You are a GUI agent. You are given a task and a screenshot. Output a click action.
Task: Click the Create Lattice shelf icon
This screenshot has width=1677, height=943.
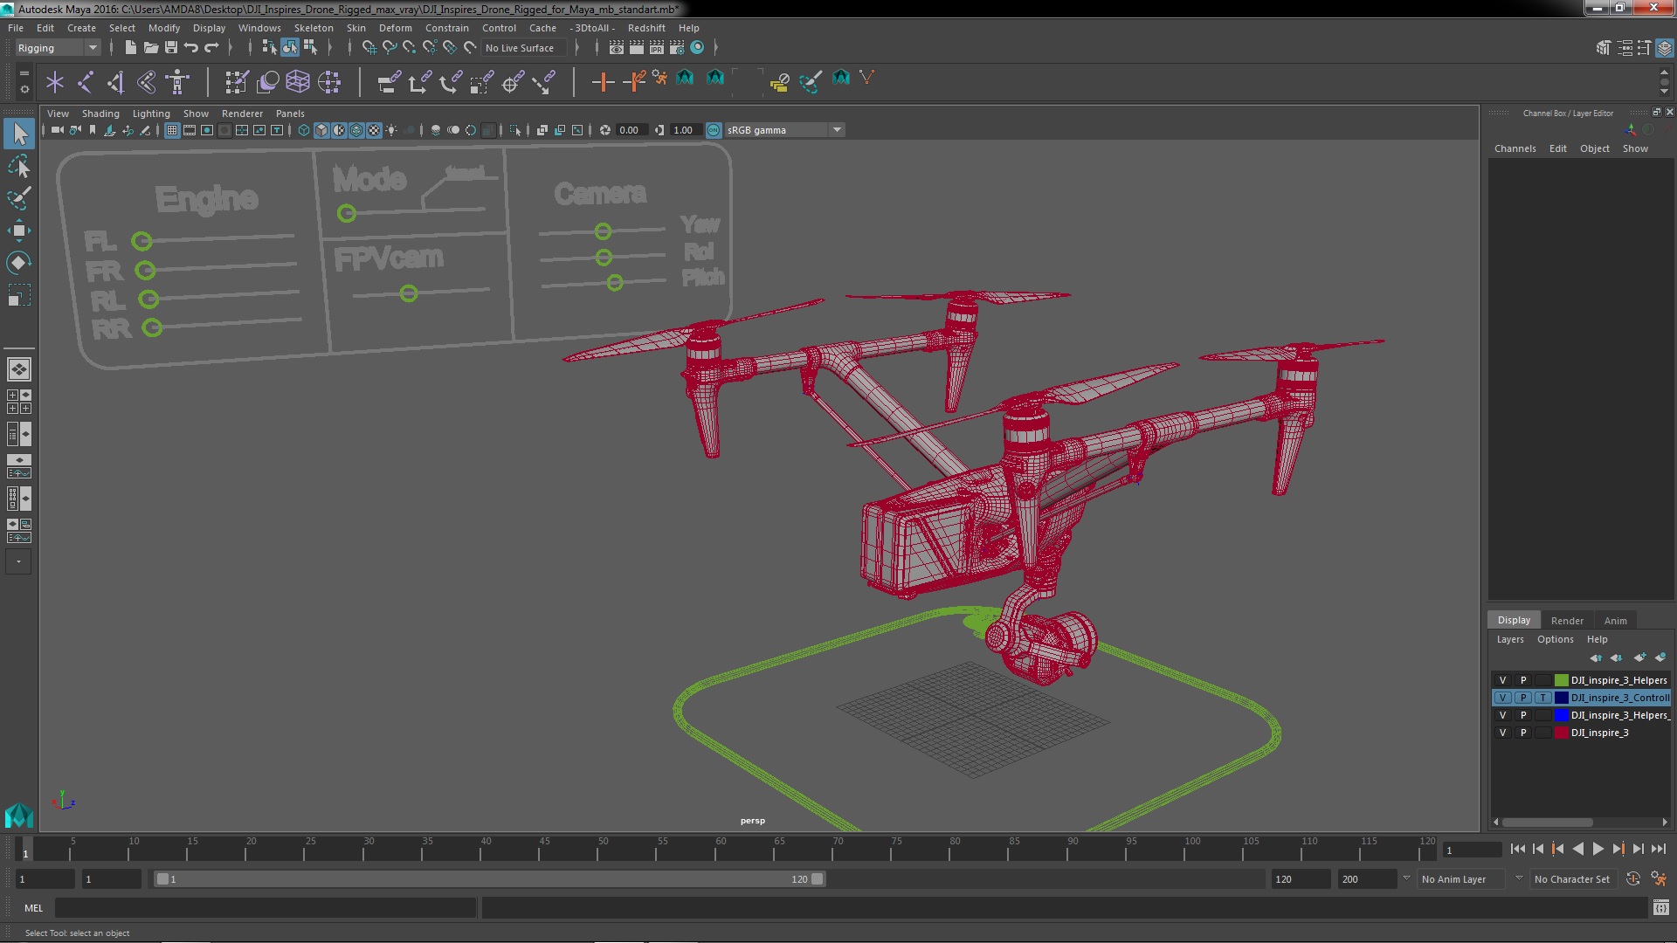point(298,82)
